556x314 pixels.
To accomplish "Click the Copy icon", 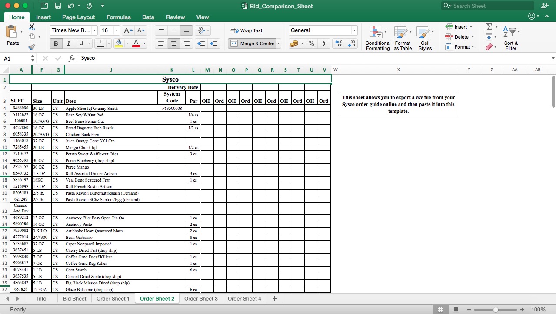I will [32, 37].
